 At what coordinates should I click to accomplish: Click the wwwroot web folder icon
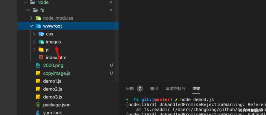click(x=38, y=26)
